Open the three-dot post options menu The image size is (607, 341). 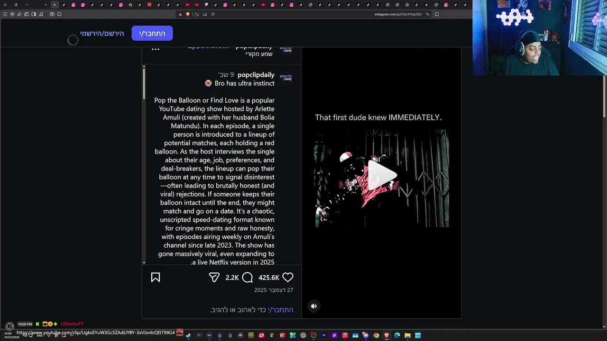(x=156, y=49)
